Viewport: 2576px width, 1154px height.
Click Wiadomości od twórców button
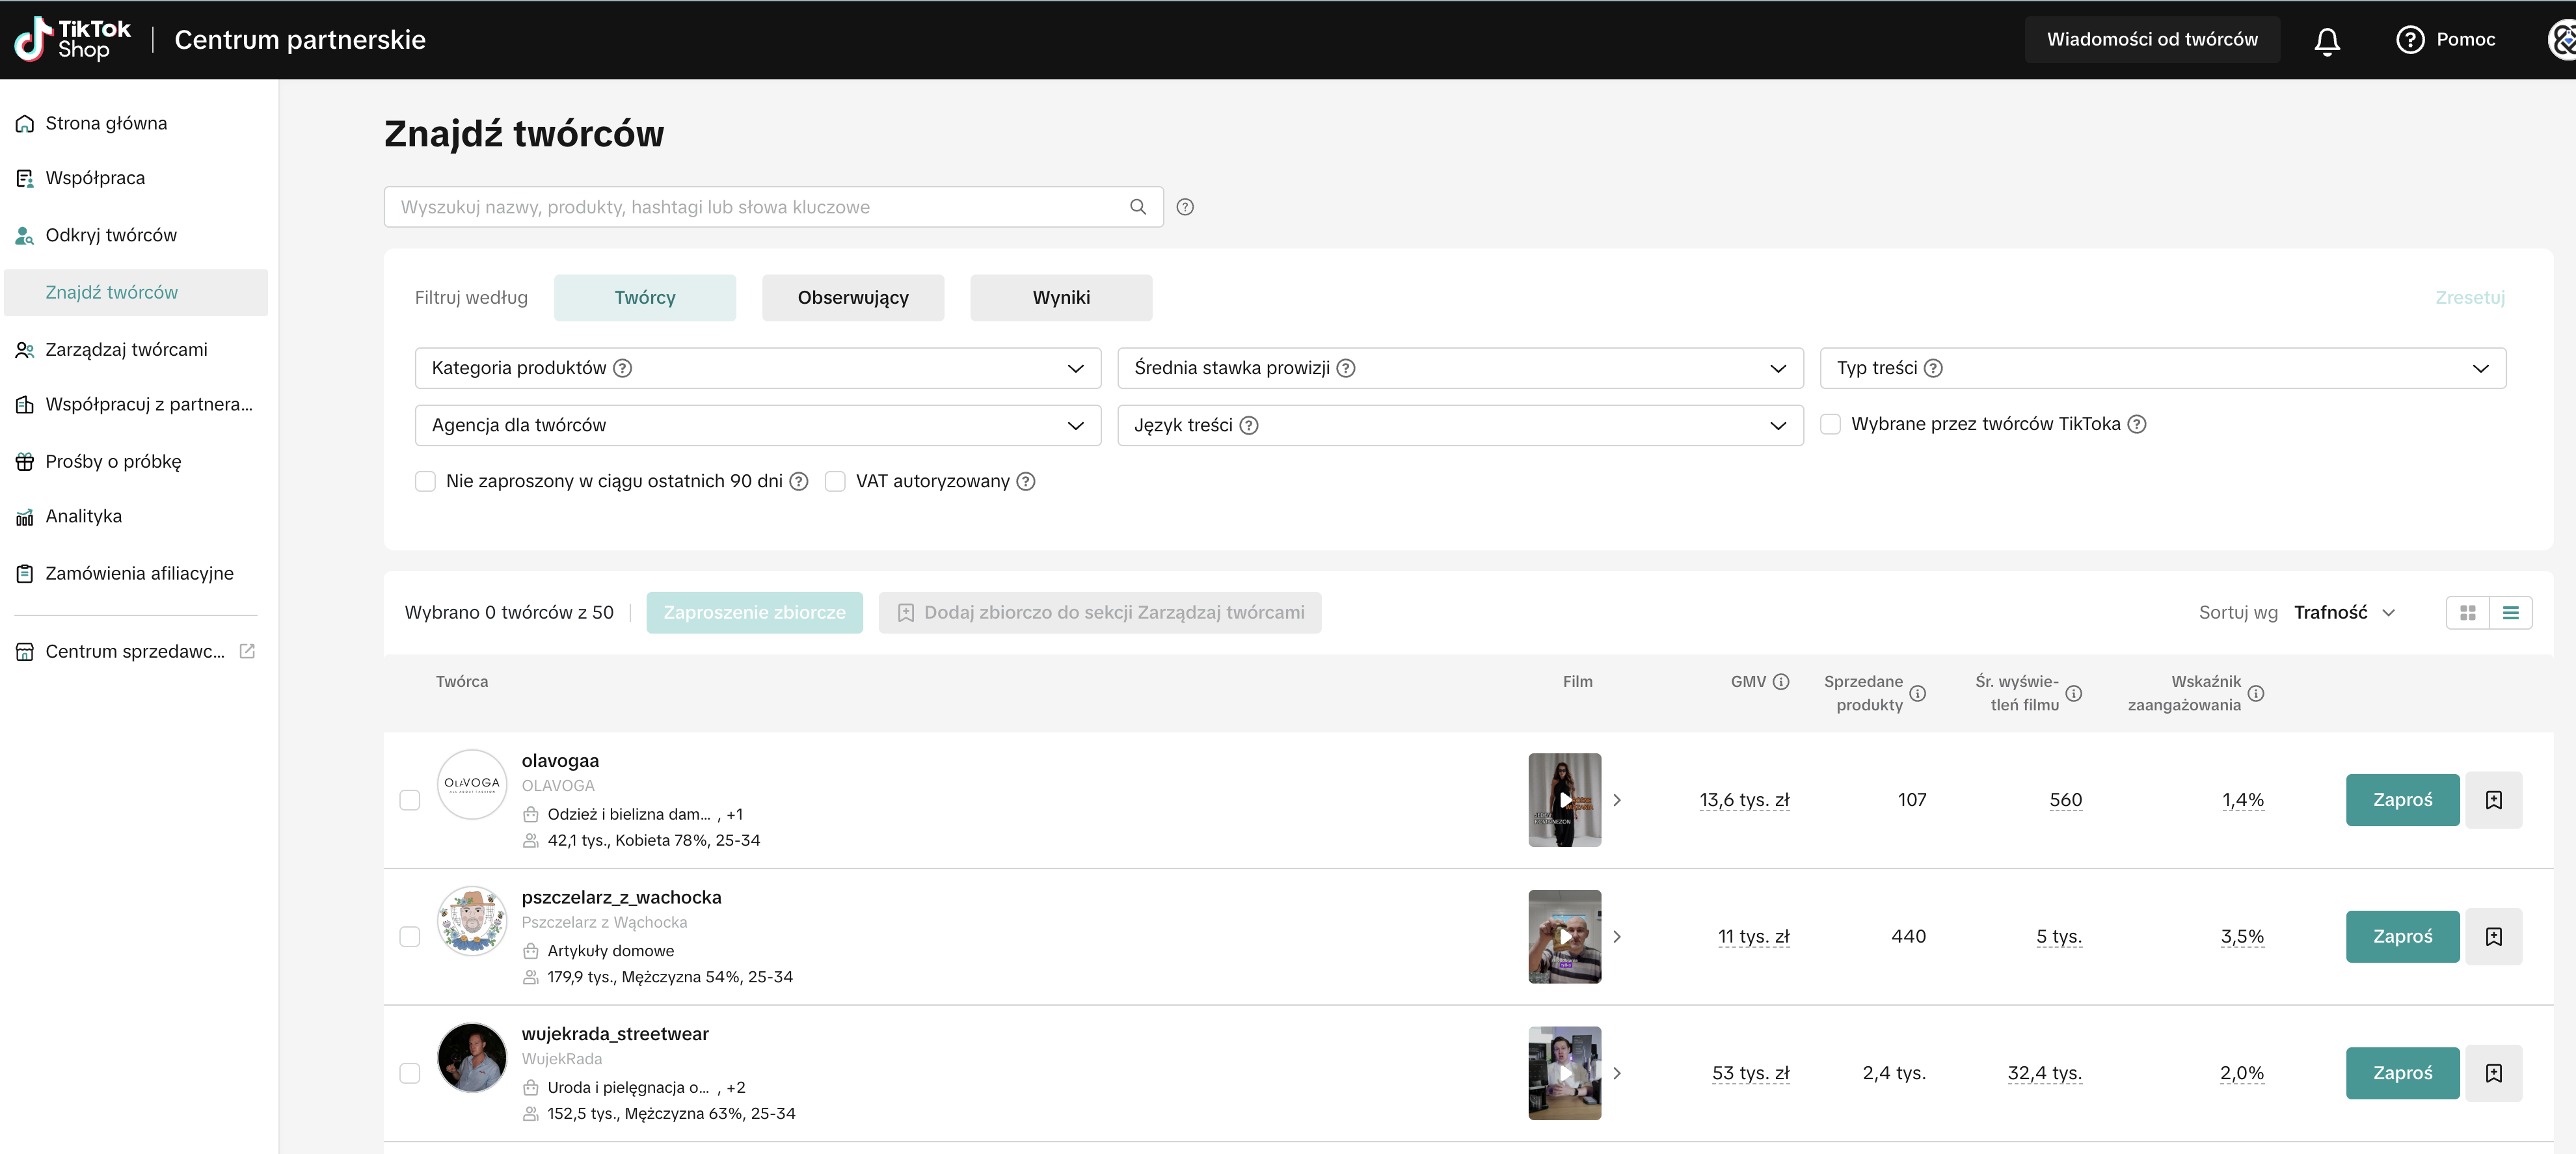coord(2152,40)
